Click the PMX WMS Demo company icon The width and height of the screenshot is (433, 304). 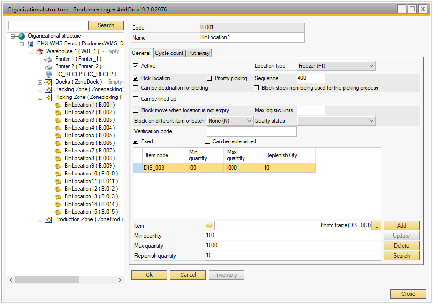[31, 44]
